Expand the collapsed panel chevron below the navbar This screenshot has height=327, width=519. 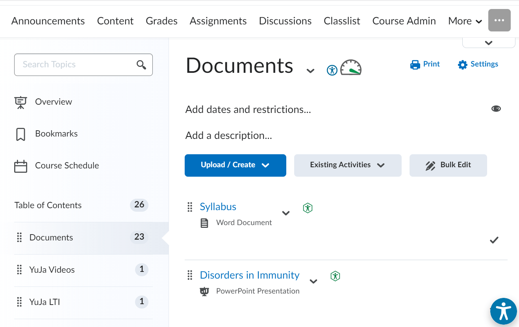click(489, 43)
